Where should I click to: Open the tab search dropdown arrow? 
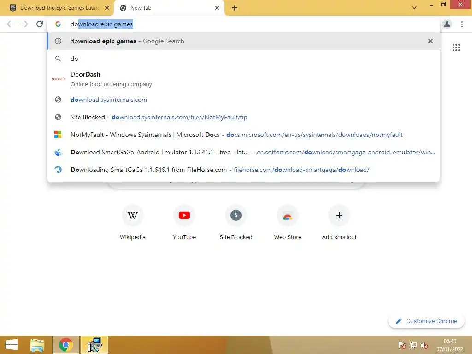[x=414, y=8]
